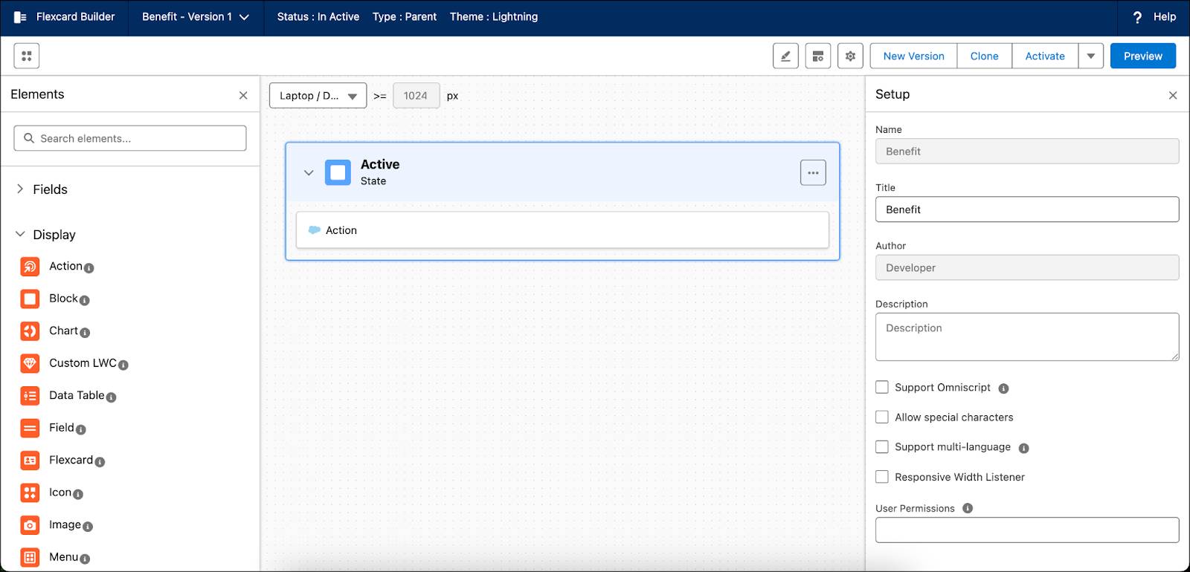Select the Block element icon

click(30, 299)
